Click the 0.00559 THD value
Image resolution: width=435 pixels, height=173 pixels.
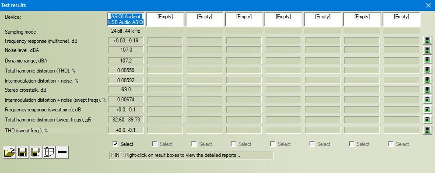pos(126,70)
